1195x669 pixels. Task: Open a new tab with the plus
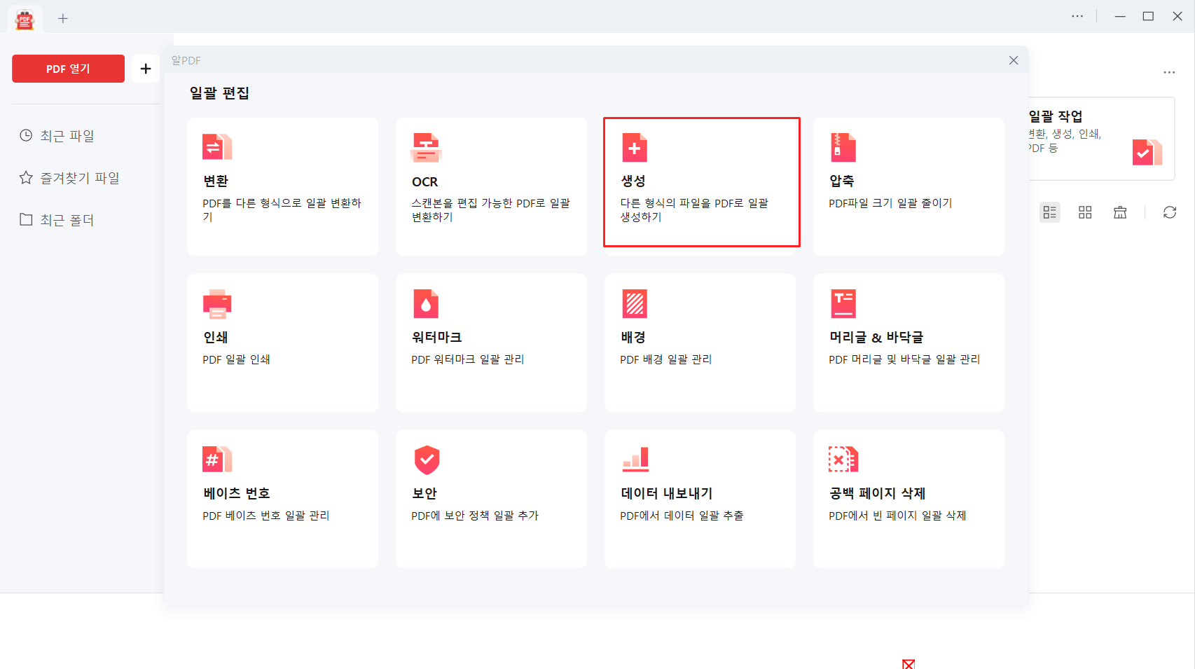[x=63, y=18]
